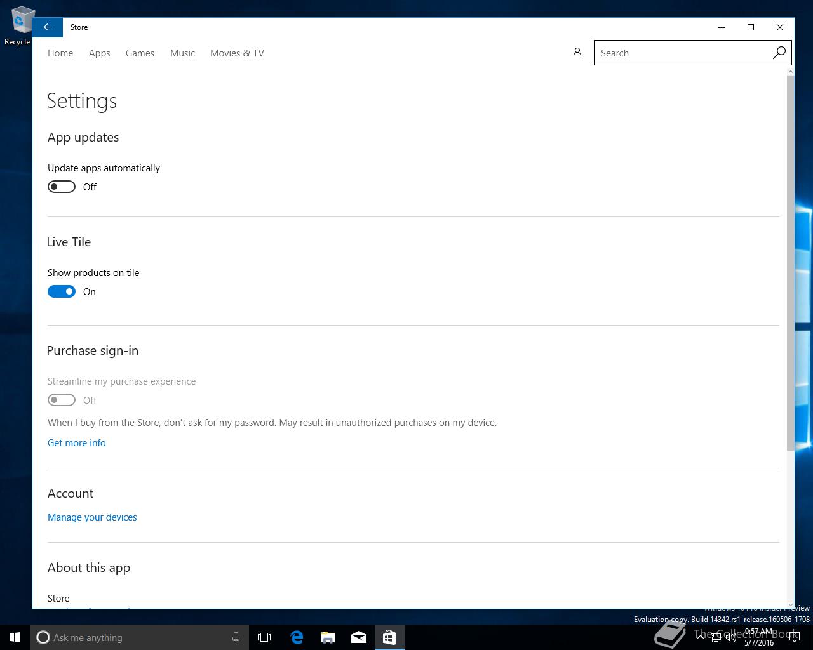Click the search magnifier icon
This screenshot has width=813, height=650.
coord(779,53)
